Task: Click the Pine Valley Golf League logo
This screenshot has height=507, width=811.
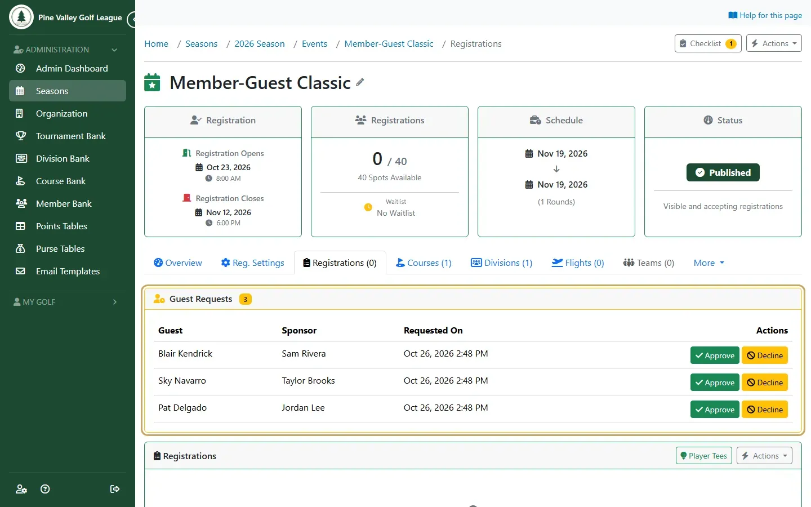Action: coord(21,17)
